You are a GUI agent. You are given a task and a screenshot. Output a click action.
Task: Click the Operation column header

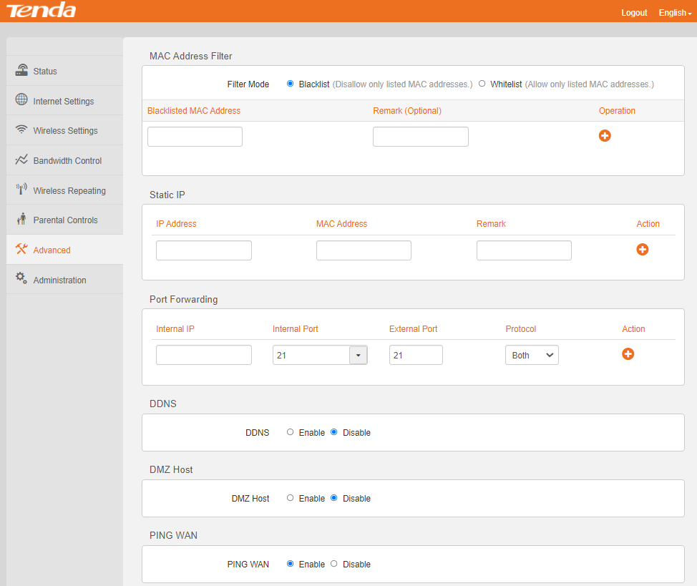pos(617,111)
